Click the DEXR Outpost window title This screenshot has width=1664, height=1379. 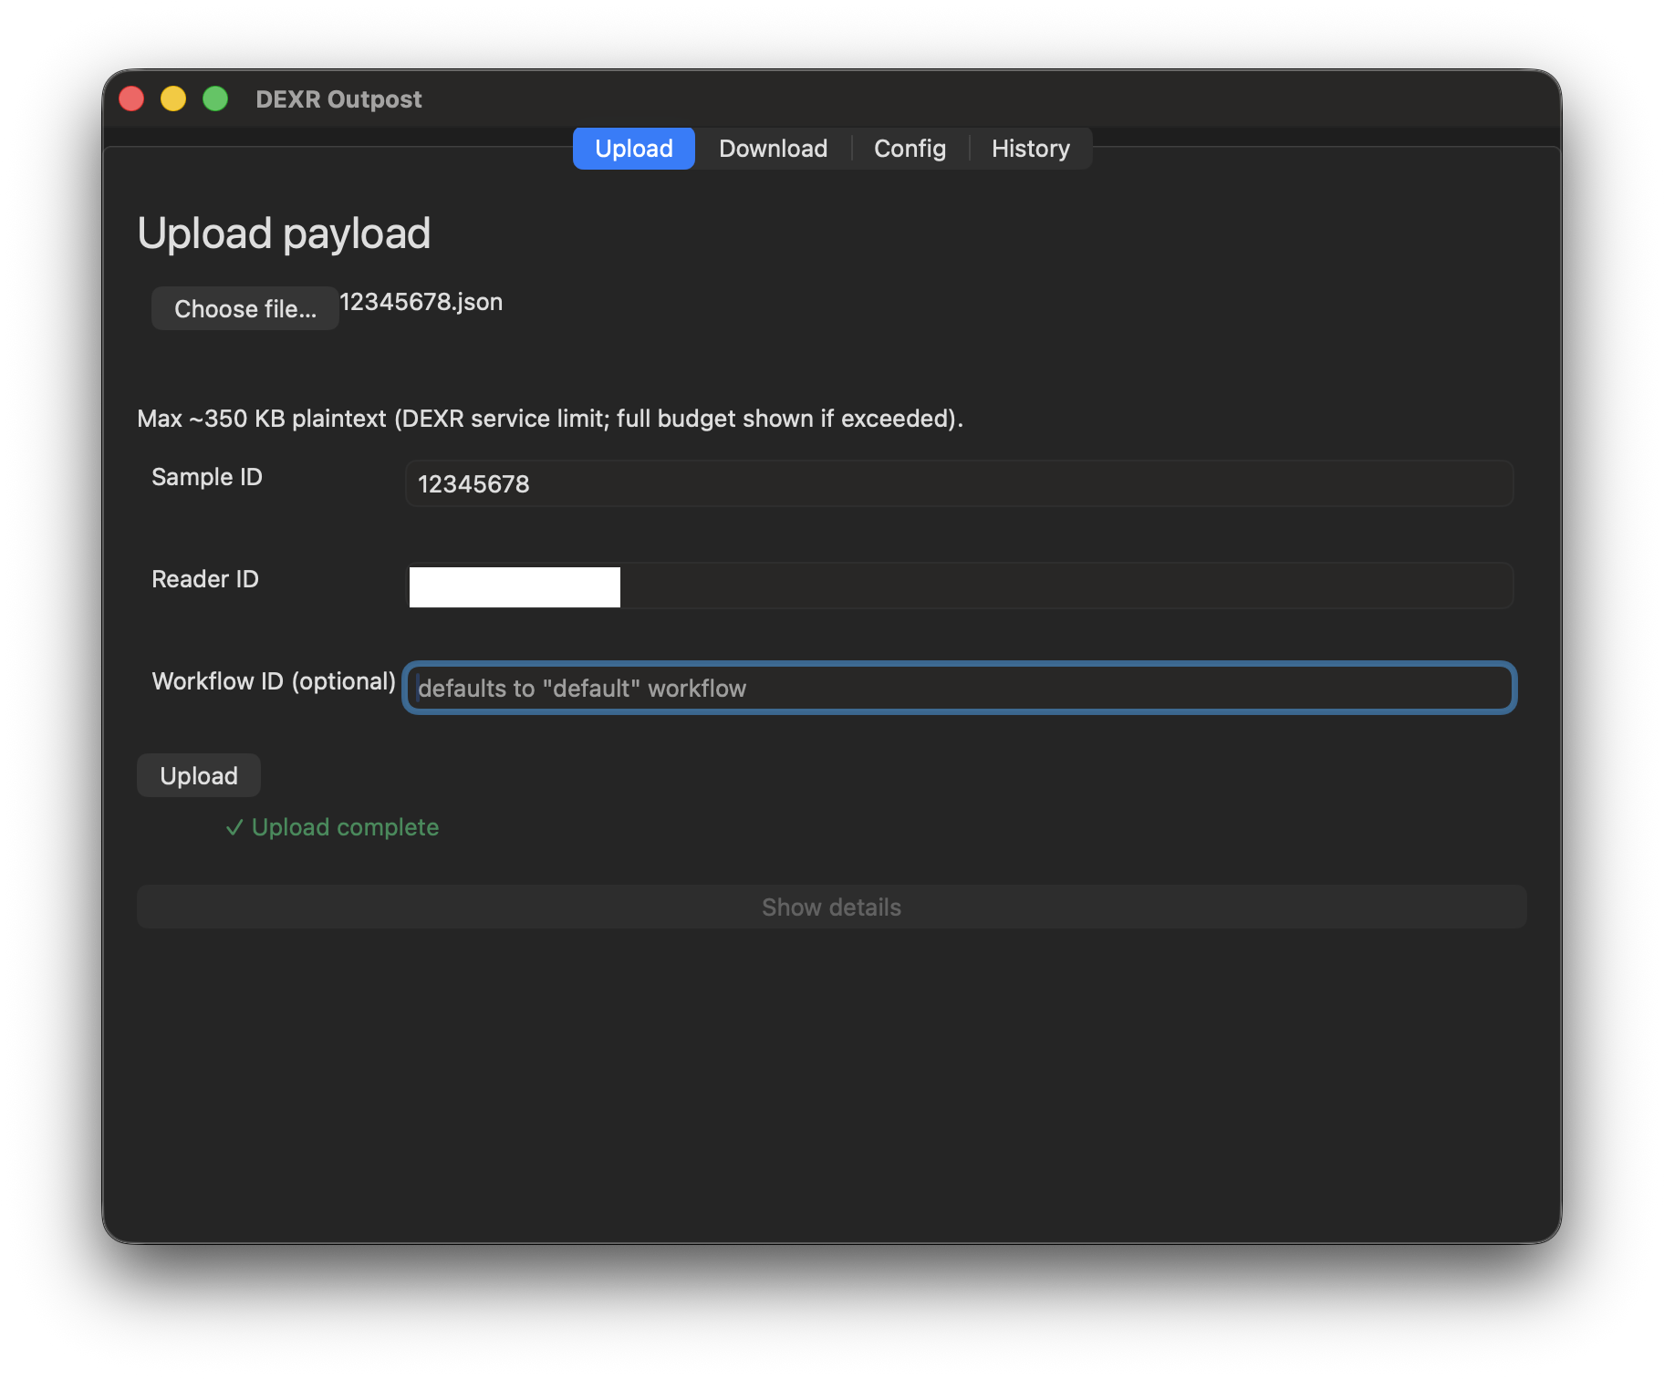[338, 98]
